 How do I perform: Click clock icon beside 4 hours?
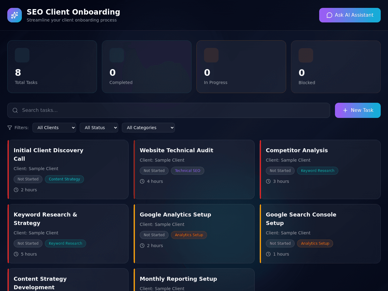pos(142,181)
